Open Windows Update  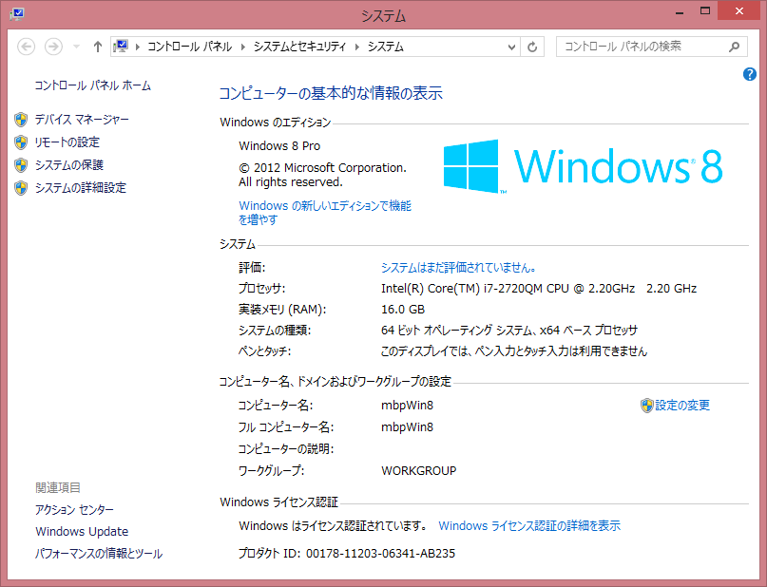82,531
